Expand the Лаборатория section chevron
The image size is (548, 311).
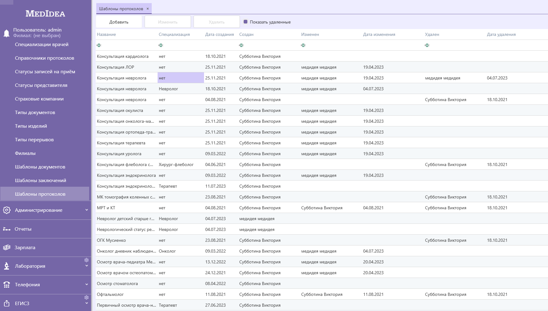[87, 266]
